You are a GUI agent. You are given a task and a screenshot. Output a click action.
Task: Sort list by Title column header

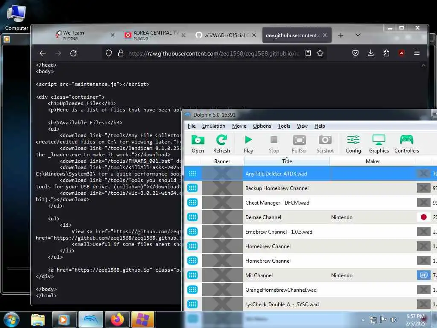tap(287, 161)
